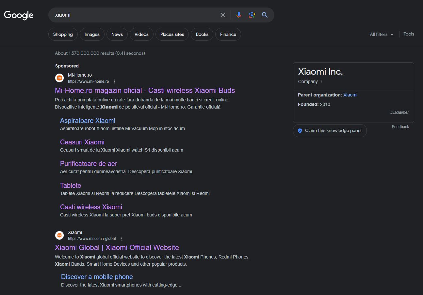Switch to the Images tab
This screenshot has width=423, height=295.
(x=92, y=34)
